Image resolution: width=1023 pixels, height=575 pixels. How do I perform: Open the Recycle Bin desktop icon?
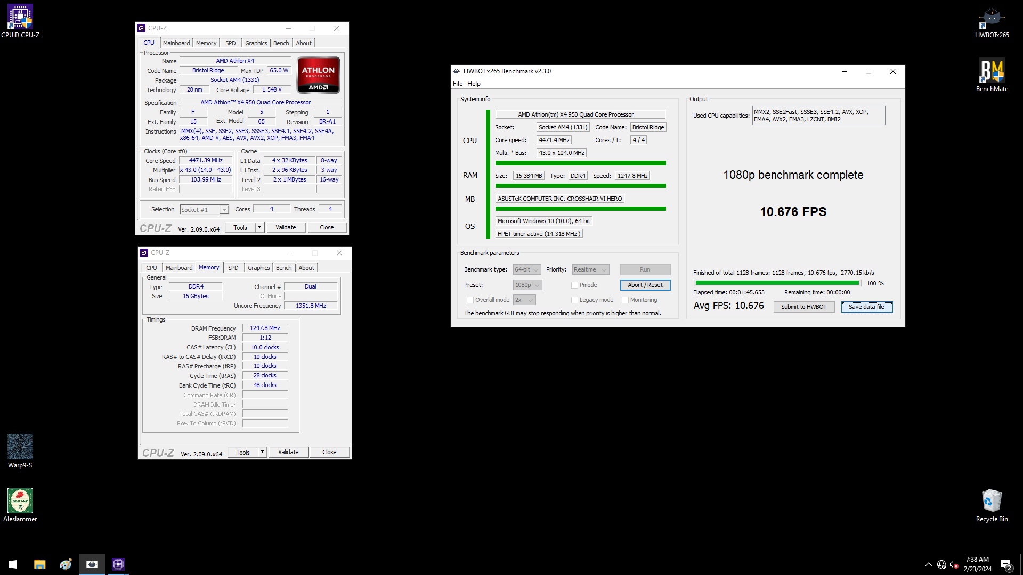pyautogui.click(x=992, y=505)
